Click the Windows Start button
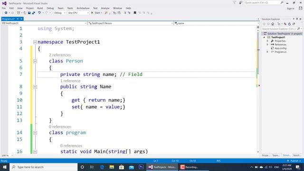The width and height of the screenshot is (304, 171). 5,167
